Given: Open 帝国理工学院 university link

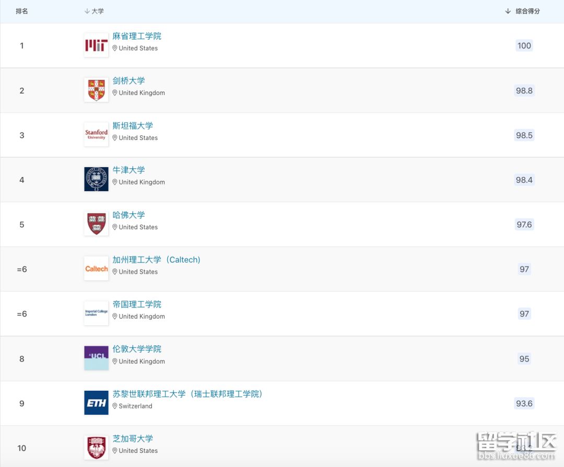Looking at the screenshot, I should tap(137, 305).
